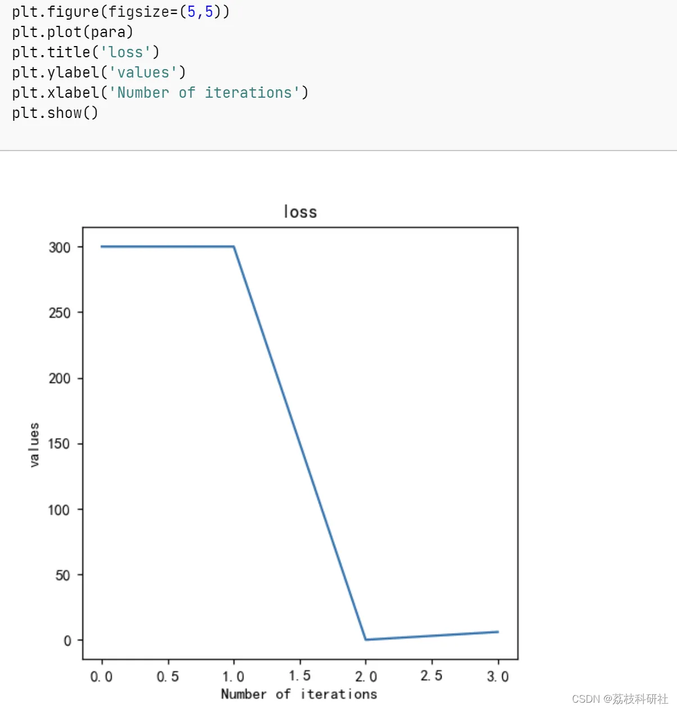677x710 pixels.
Task: Click the 1.5 x-axis tick label
Action: point(300,676)
